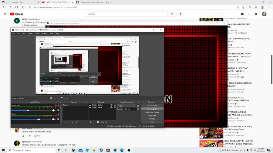
Task: Open the Fade transition dropdown
Action: click(x=126, y=106)
